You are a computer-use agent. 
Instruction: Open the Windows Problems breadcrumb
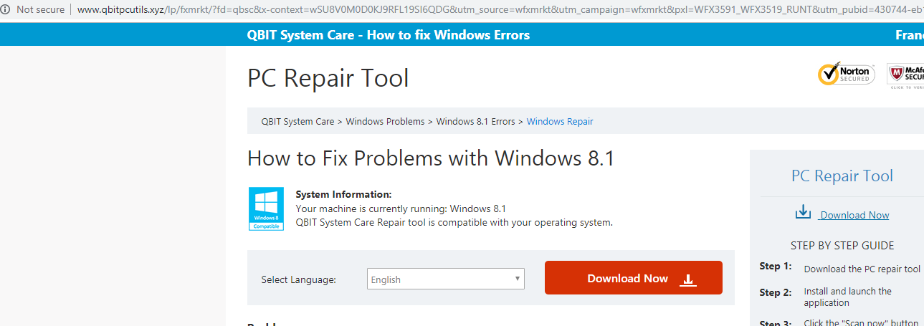pyautogui.click(x=385, y=122)
